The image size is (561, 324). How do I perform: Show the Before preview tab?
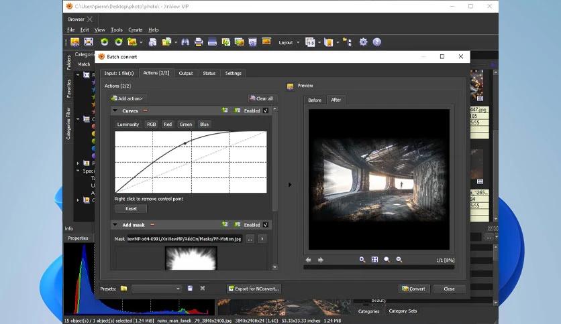click(315, 100)
